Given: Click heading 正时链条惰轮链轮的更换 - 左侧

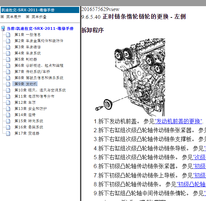Looking at the screenshot, I should coord(144,17).
